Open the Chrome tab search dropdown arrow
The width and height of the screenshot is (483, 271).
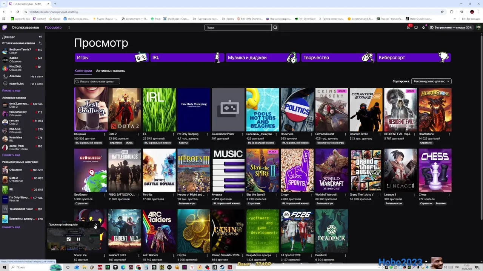[4, 4]
